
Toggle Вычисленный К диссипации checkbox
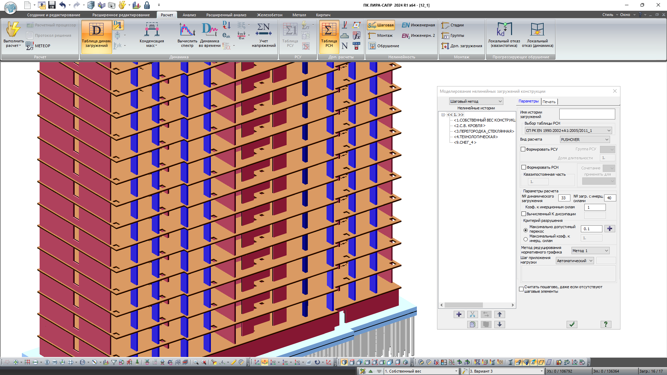(x=524, y=214)
